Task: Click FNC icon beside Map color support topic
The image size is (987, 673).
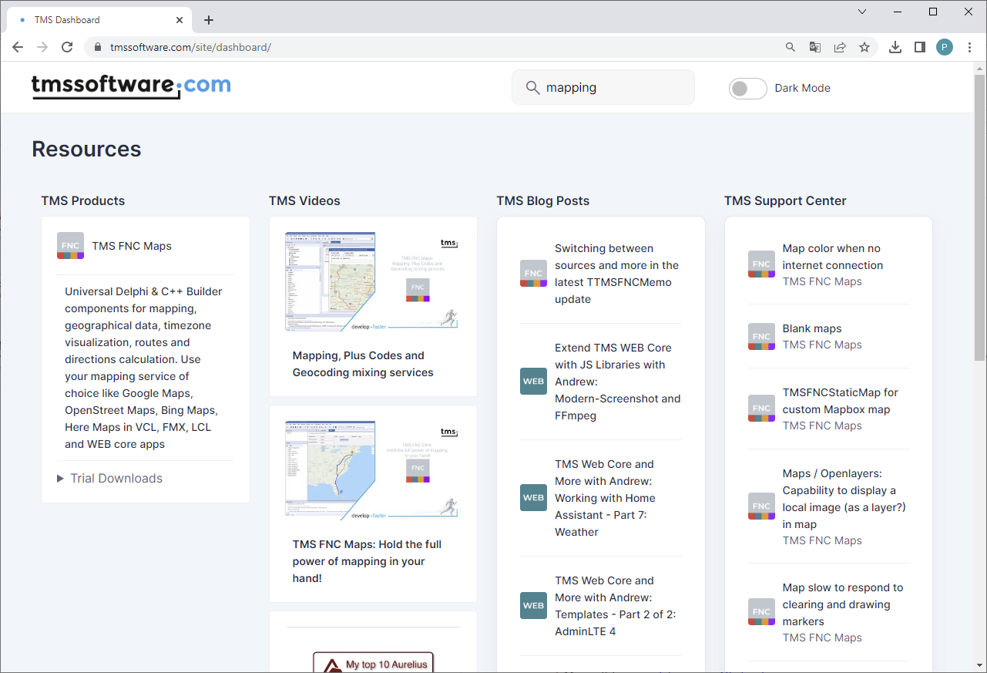Action: (761, 264)
